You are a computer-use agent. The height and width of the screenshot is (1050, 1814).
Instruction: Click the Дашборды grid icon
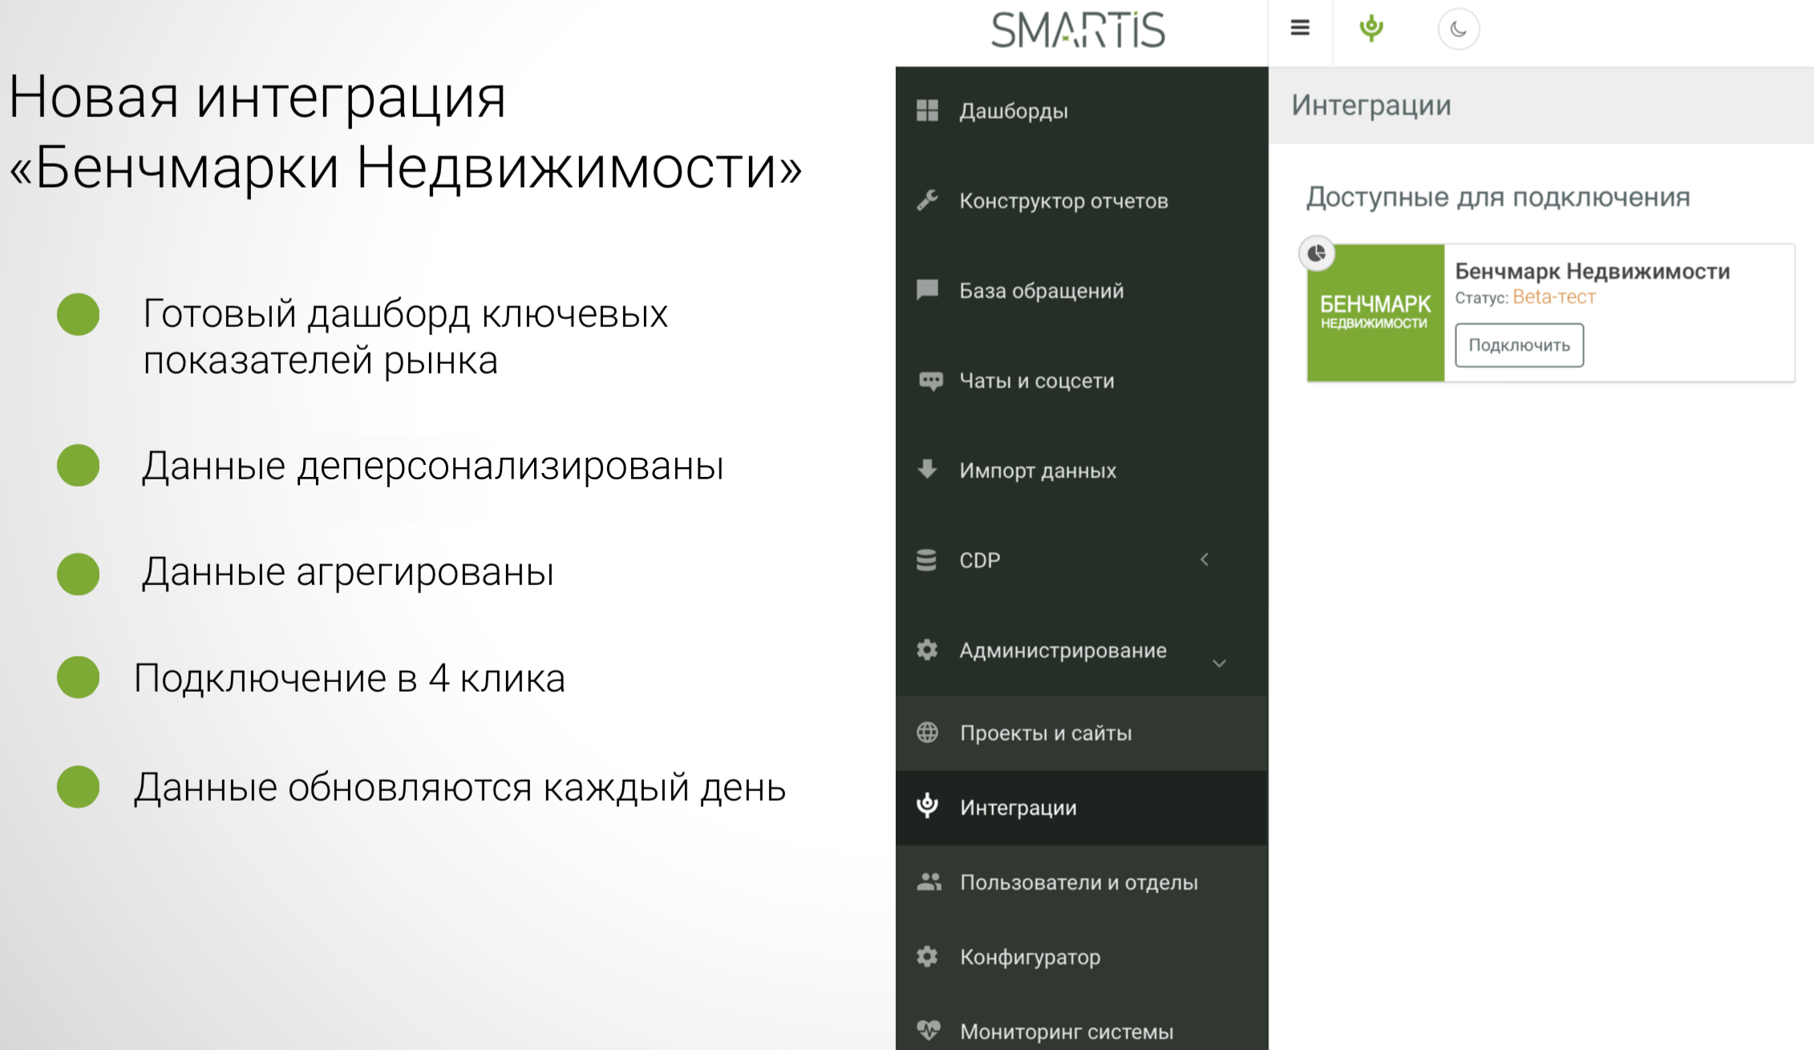(x=927, y=111)
